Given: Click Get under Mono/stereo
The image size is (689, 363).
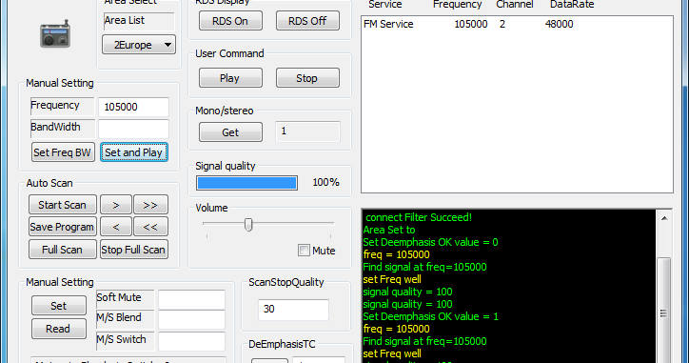Looking at the screenshot, I should [230, 132].
